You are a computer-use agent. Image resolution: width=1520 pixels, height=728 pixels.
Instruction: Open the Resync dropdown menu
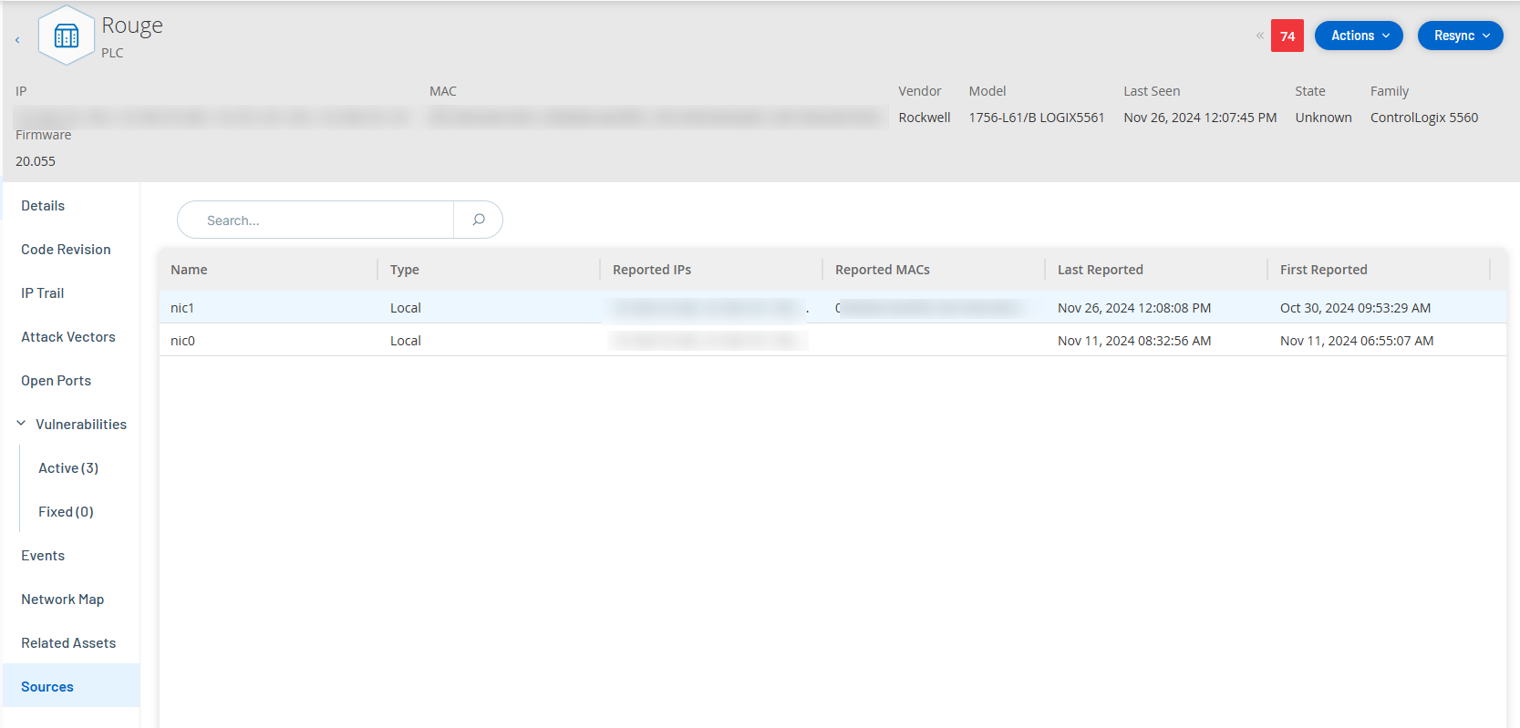1460,36
